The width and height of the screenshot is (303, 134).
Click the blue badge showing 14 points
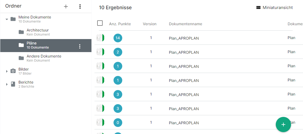[x=118, y=38]
